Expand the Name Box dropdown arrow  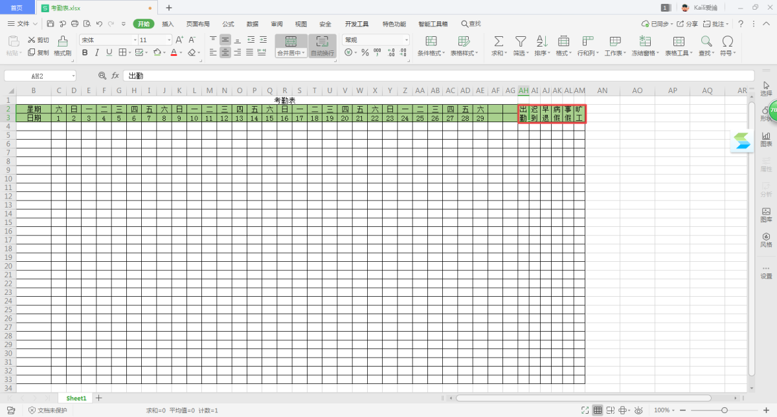click(x=73, y=76)
